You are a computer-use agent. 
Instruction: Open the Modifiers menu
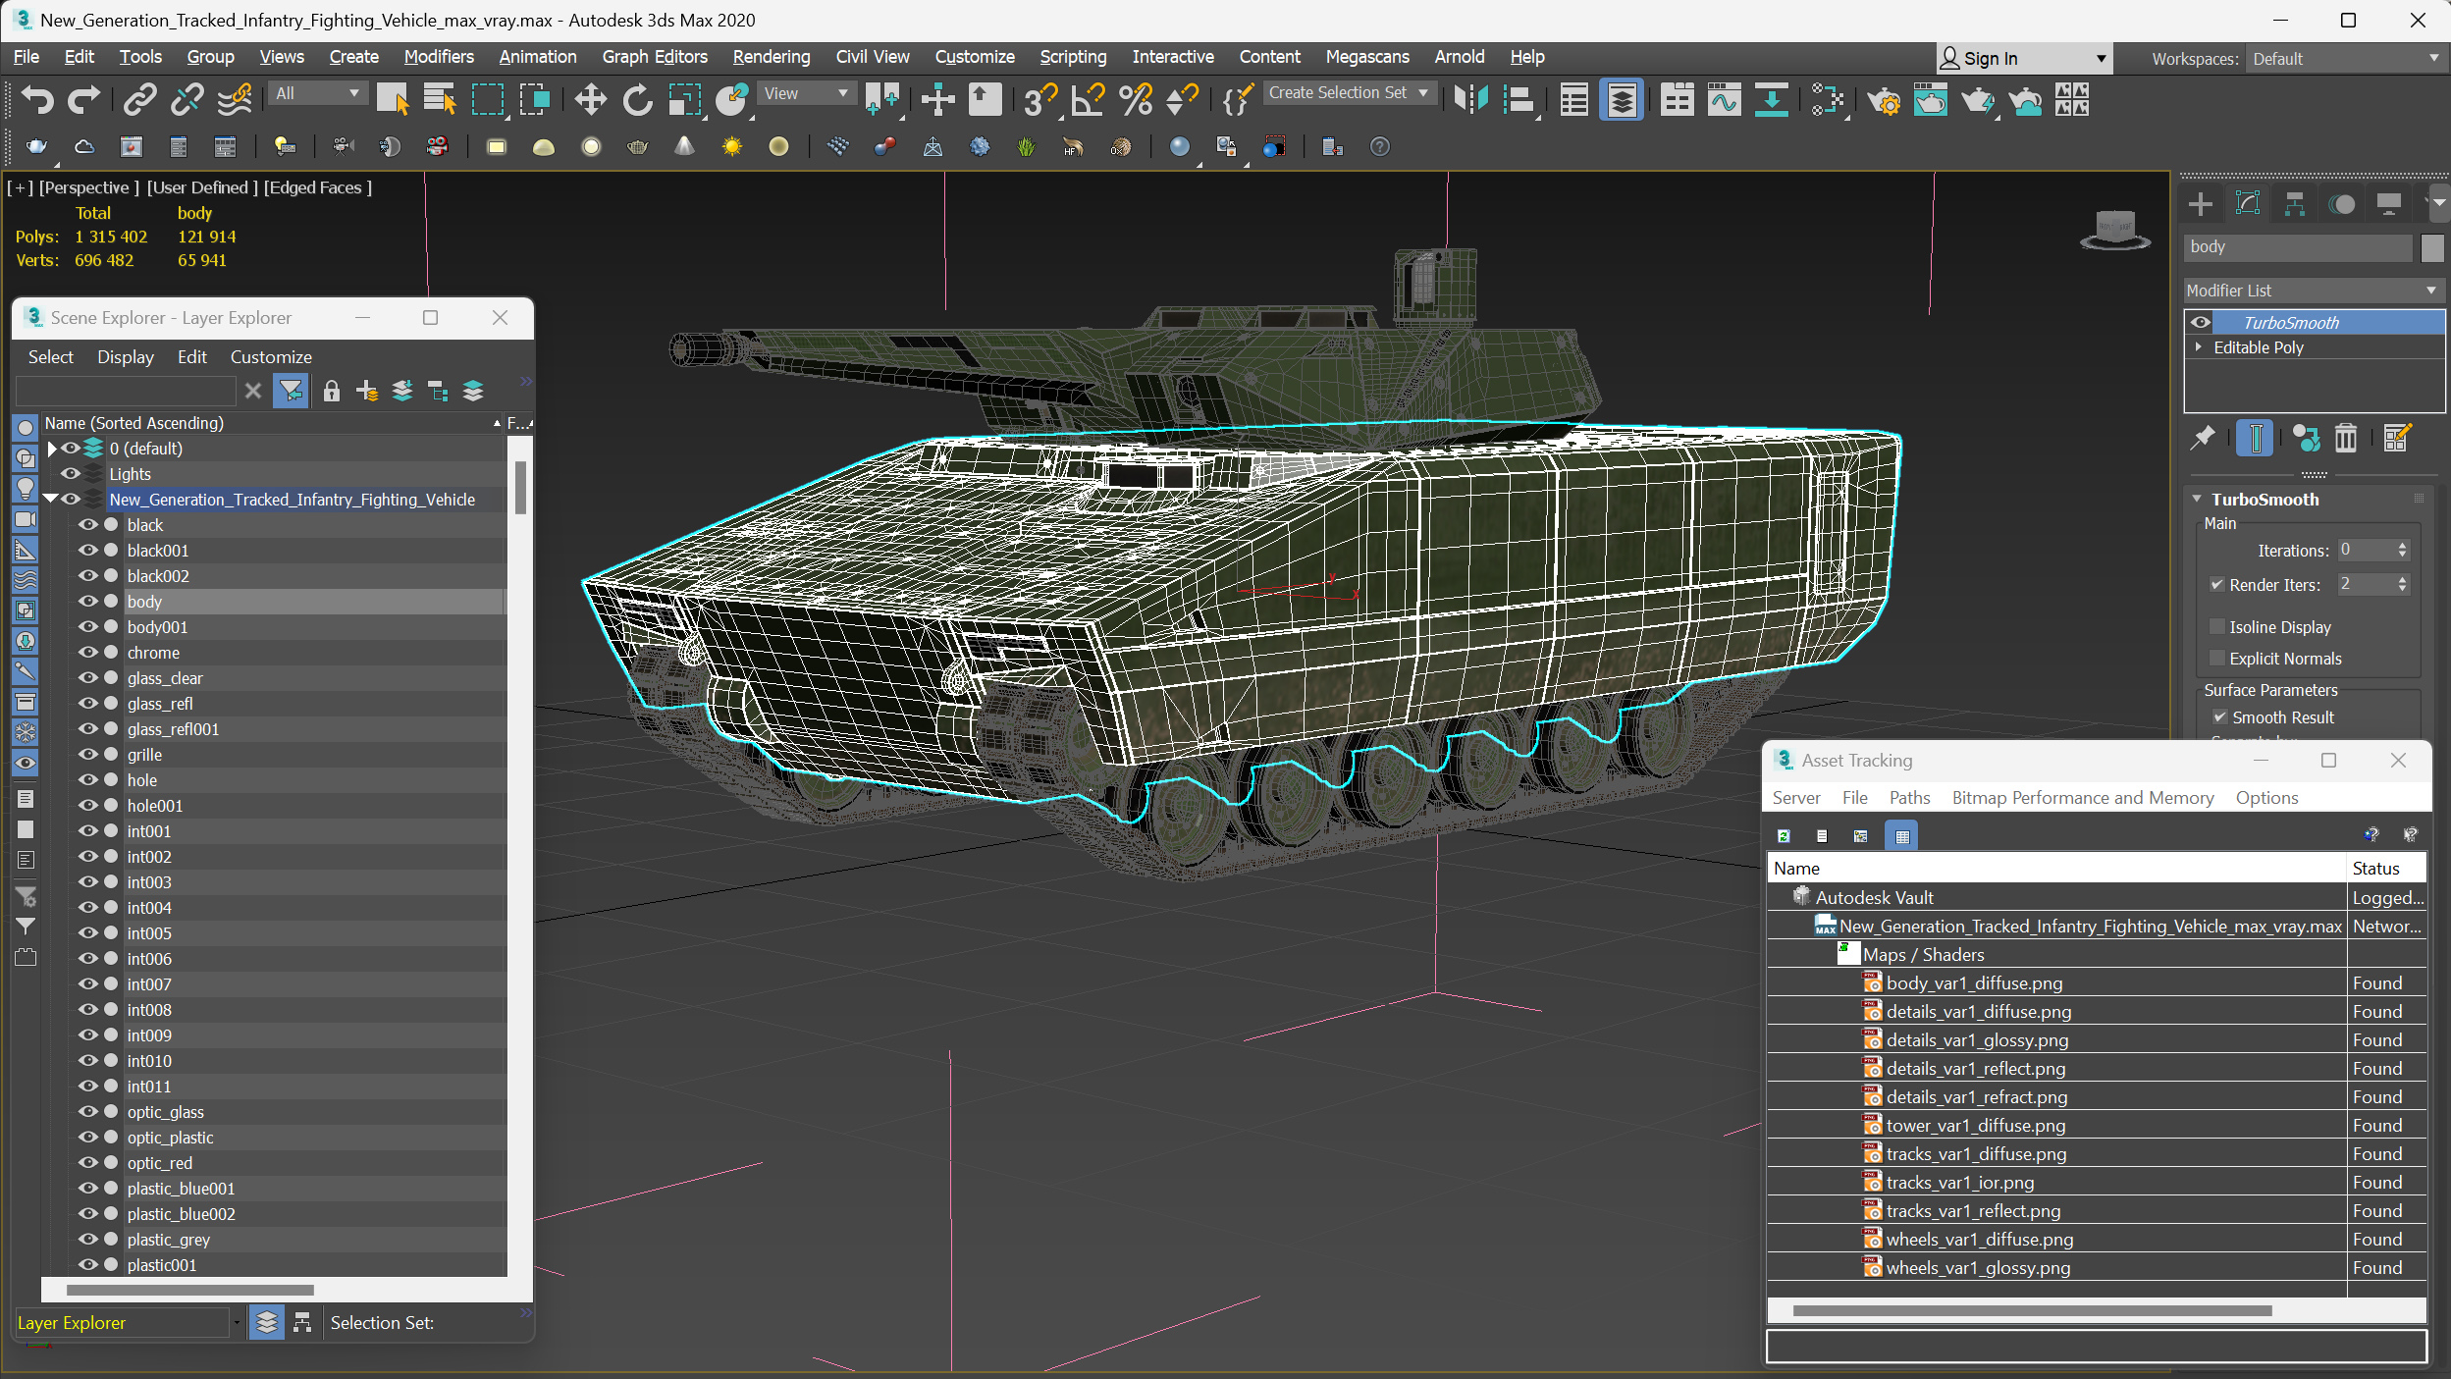pos(438,56)
